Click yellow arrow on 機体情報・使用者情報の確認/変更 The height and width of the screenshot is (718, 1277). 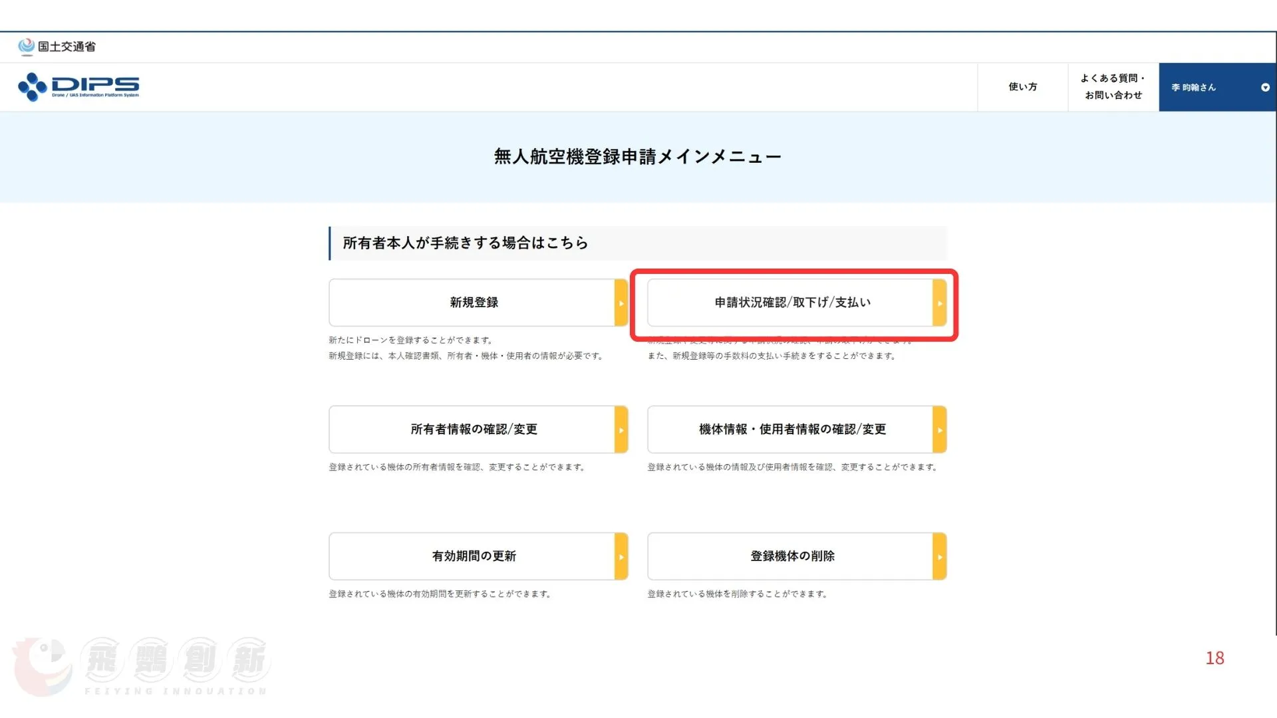click(939, 430)
